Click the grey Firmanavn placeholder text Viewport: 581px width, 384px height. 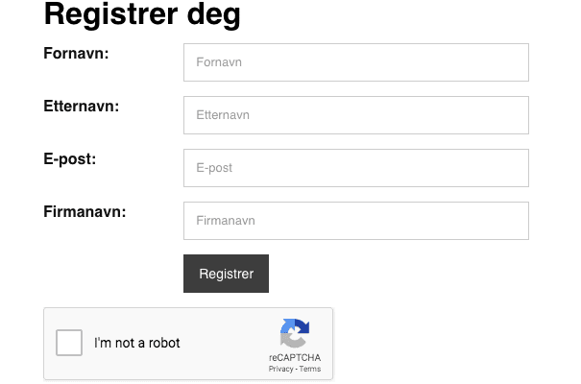coord(226,221)
